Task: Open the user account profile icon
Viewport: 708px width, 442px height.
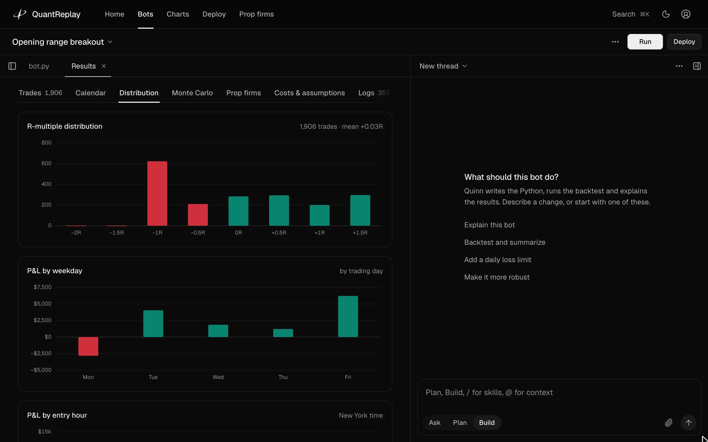Action: [686, 14]
